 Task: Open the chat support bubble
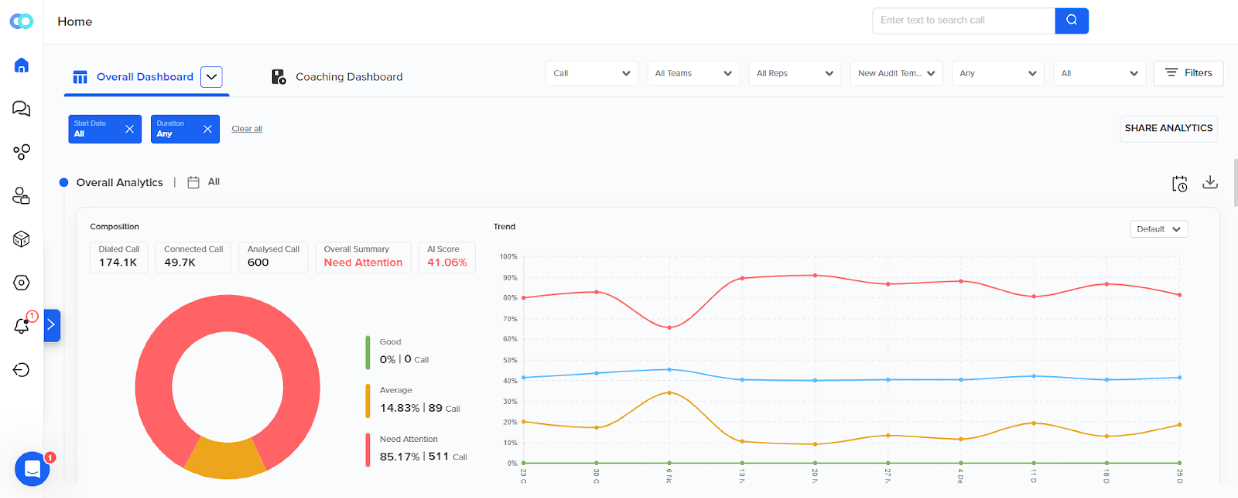[32, 469]
